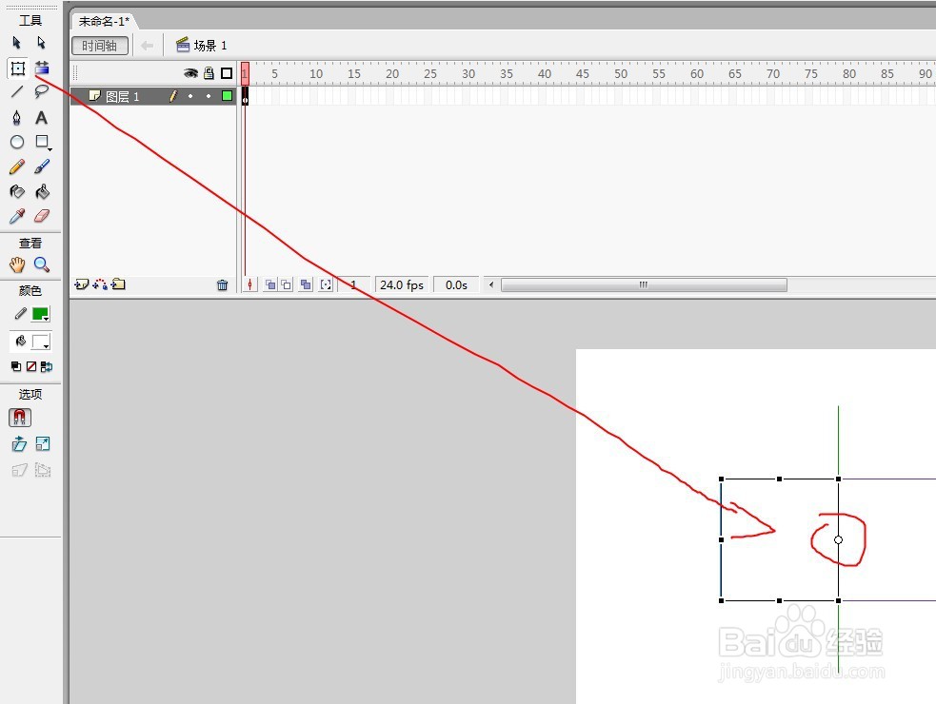
Task: Click the 0.0s elapsed time
Action: point(456,285)
